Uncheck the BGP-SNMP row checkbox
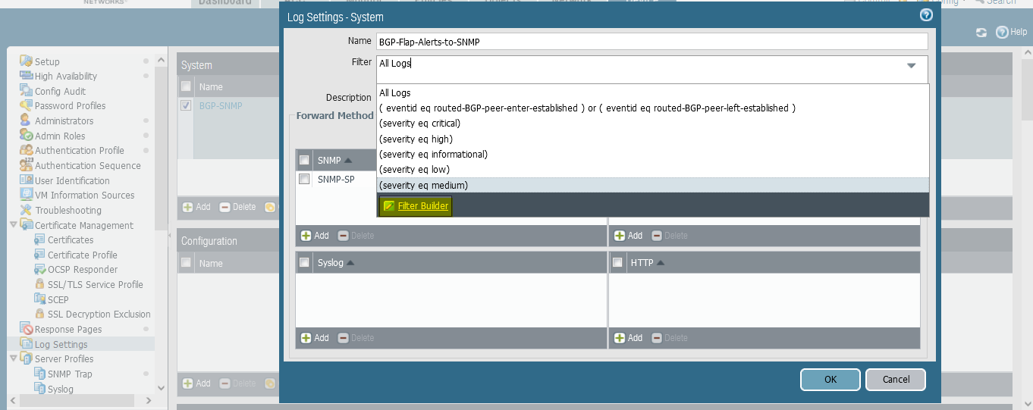Screen dimensions: 1033x410 186,106
